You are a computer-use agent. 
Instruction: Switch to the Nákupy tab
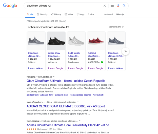coord(56,14)
